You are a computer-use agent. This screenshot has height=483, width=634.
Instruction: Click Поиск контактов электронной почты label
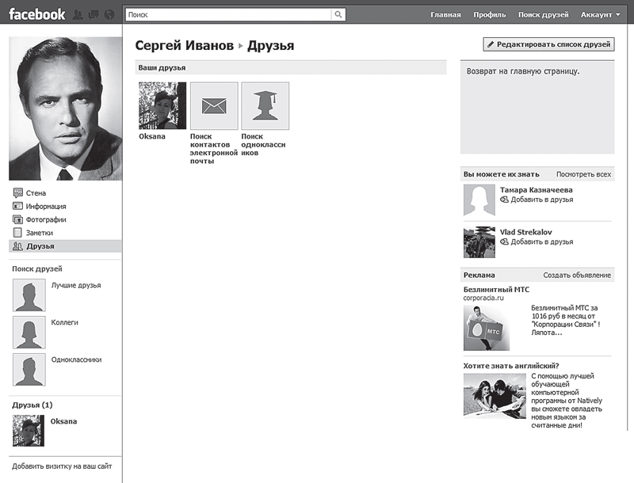213,148
